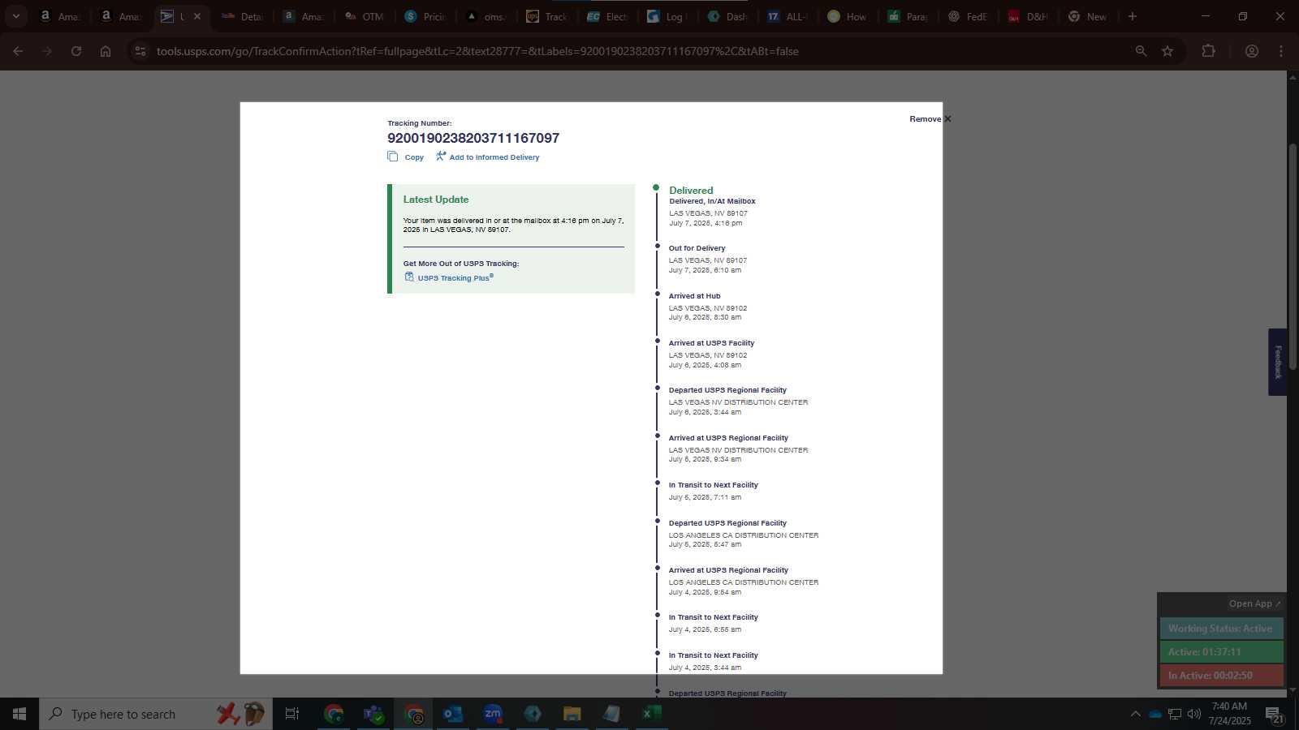This screenshot has height=730, width=1299.
Task: Go back to previous page
Action: pyautogui.click(x=18, y=51)
